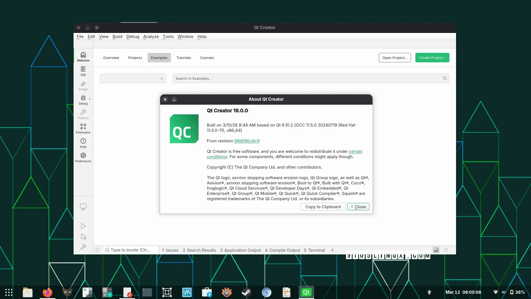Click the Build hammer icon
The width and height of the screenshot is (531, 299).
83,247
